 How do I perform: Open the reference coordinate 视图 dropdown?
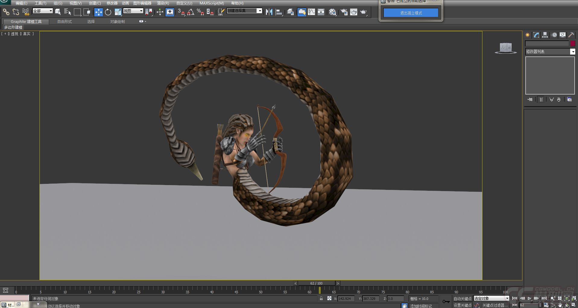tap(133, 11)
